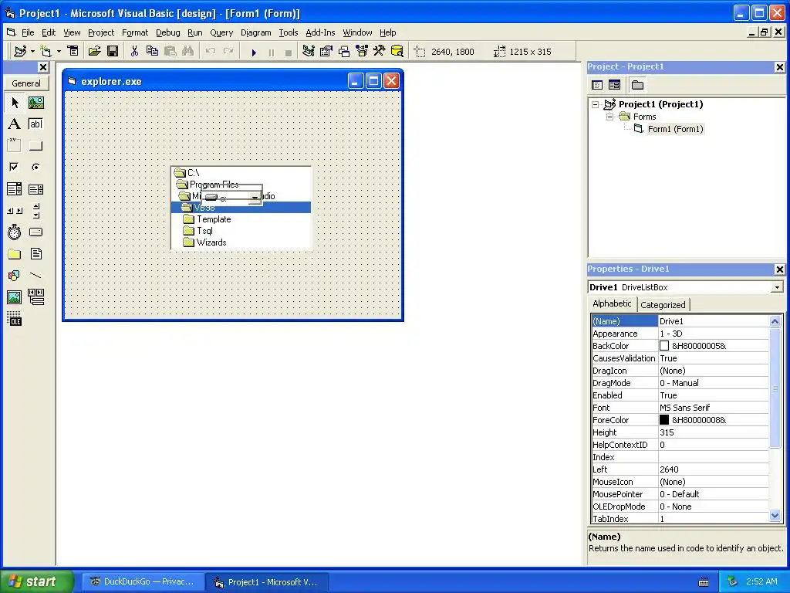790x593 pixels.
Task: Select the ListBox control tool
Action: point(35,189)
